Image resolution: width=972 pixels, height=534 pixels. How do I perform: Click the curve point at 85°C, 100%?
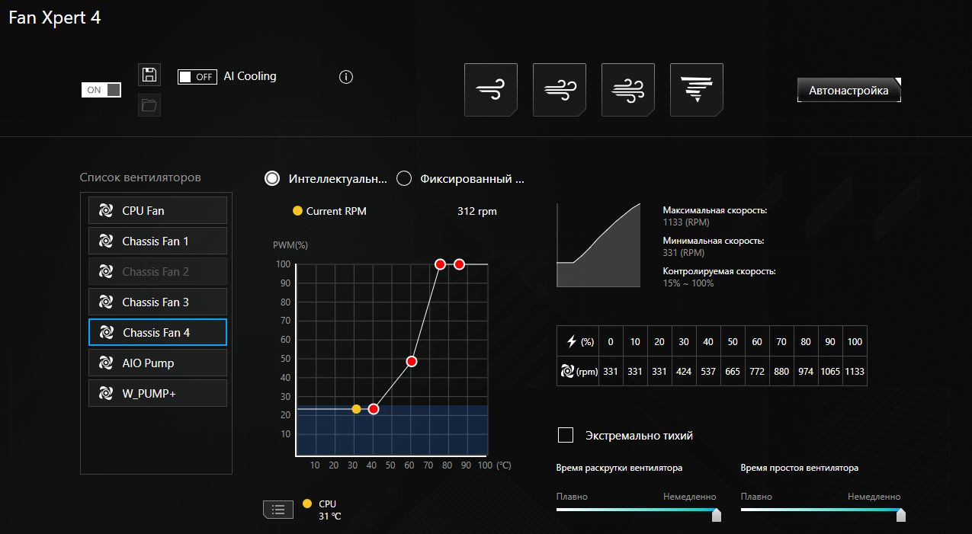point(459,264)
